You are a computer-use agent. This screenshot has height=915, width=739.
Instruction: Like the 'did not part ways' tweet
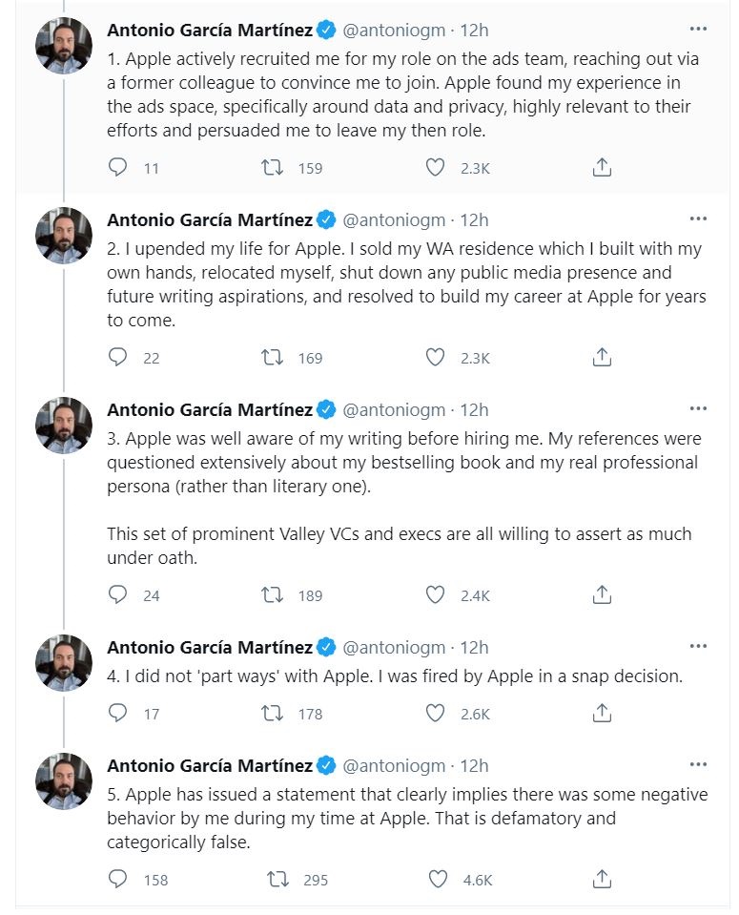[x=435, y=713]
